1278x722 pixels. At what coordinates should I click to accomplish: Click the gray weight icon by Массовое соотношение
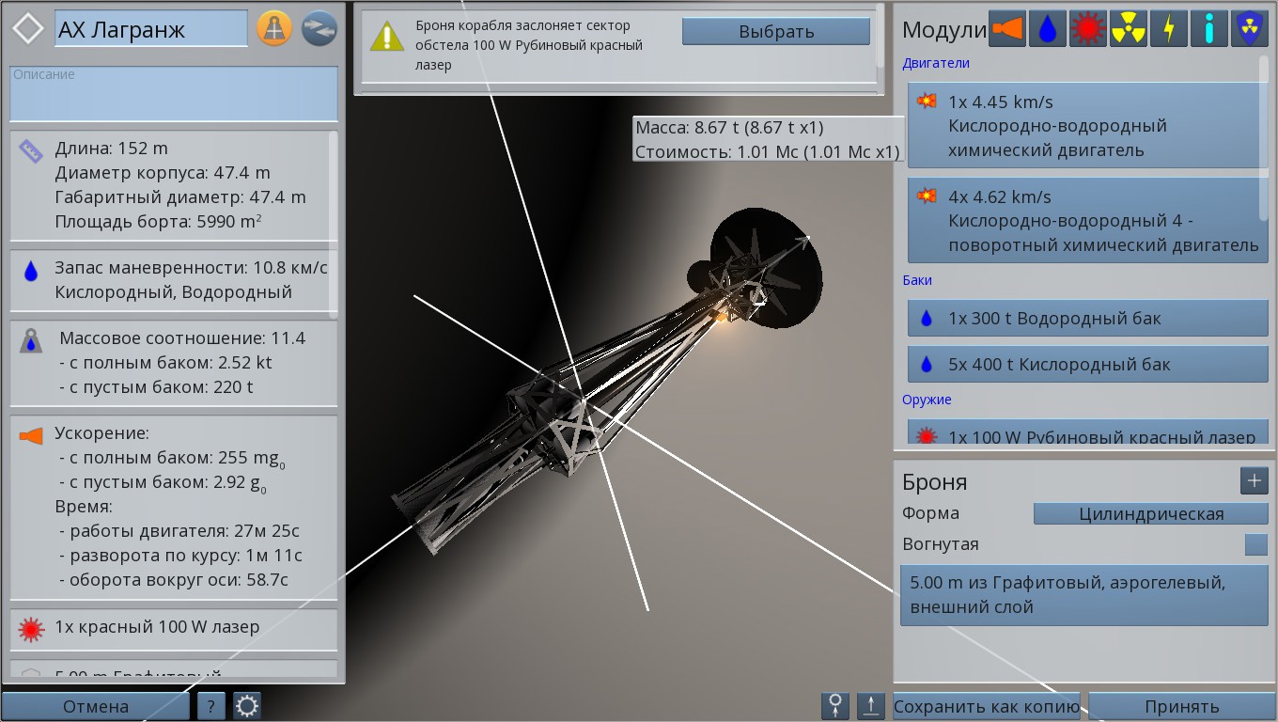[31, 341]
